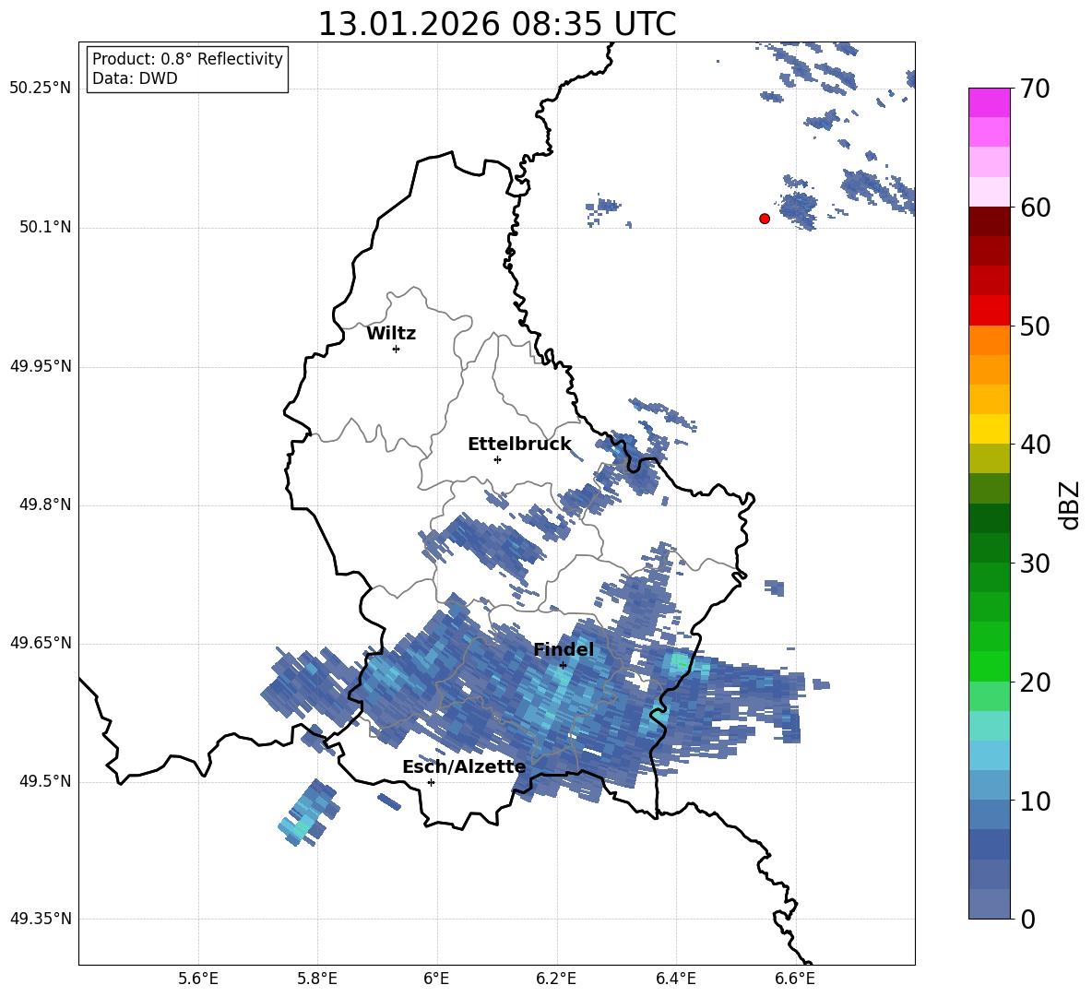Click the colorbar tick label 0
The image size is (1092, 997).
click(1027, 919)
